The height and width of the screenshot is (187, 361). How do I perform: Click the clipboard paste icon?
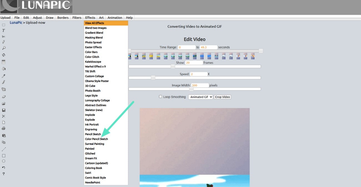point(4,135)
